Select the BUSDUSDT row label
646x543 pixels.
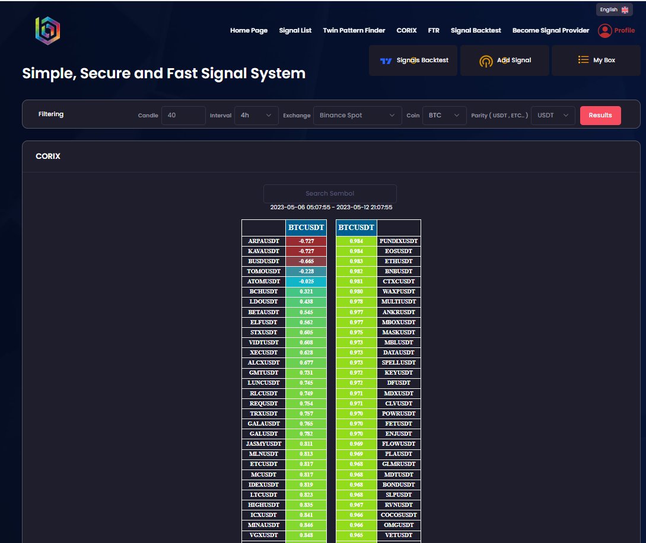click(263, 261)
